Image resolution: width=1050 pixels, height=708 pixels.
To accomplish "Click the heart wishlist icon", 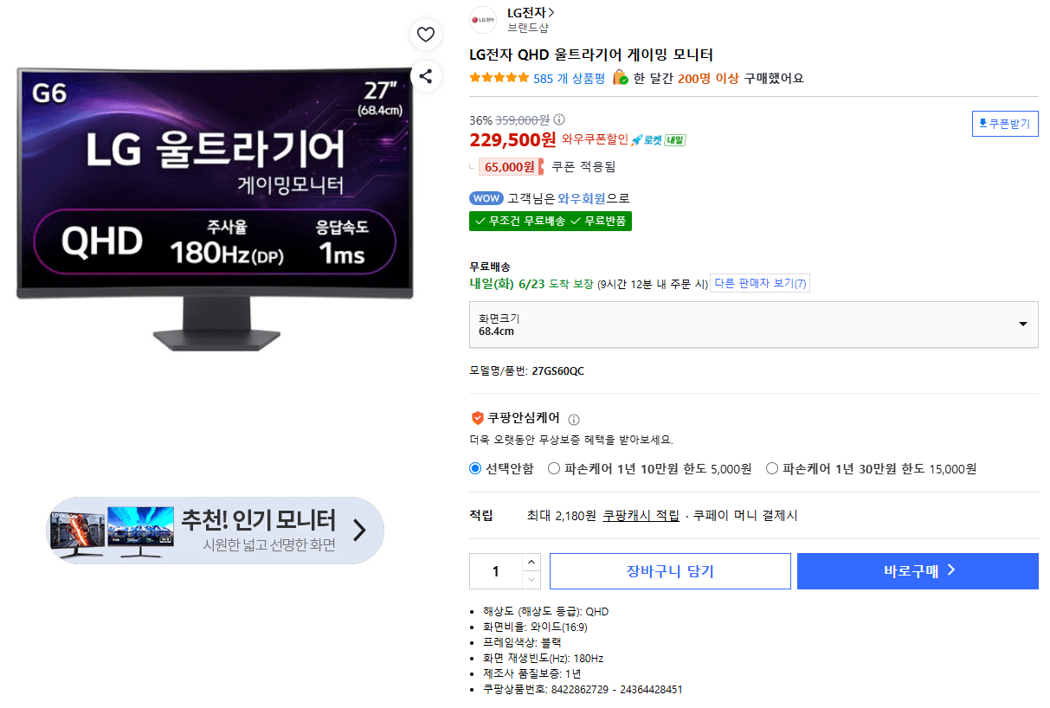I will 425,35.
